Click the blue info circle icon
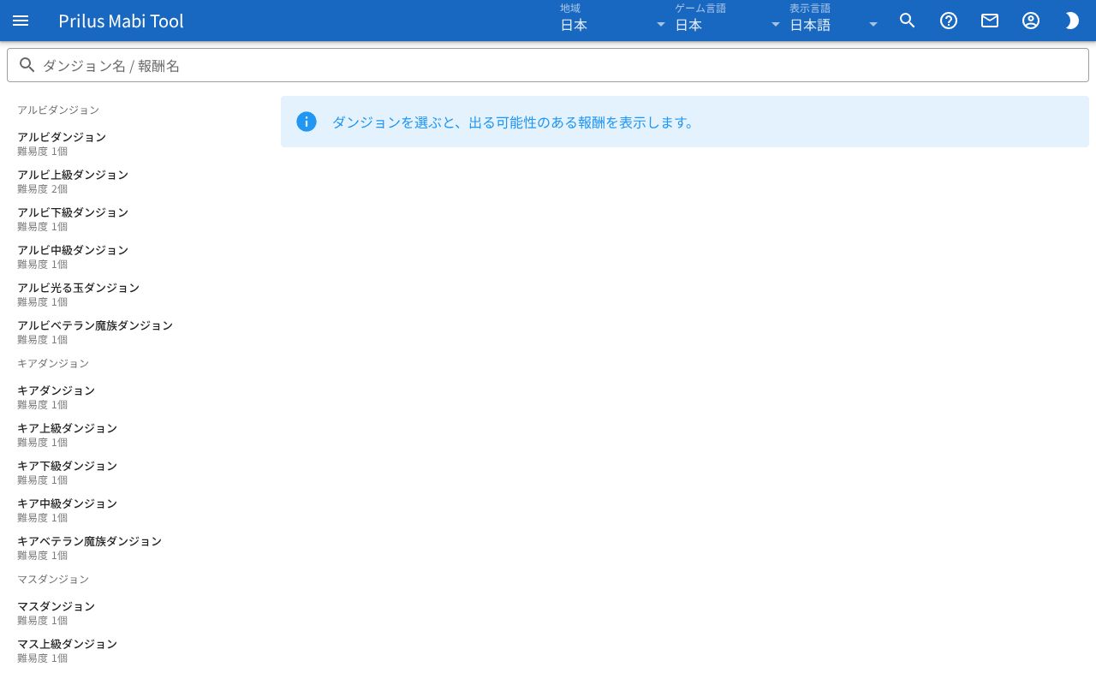Image resolution: width=1096 pixels, height=685 pixels. (307, 122)
